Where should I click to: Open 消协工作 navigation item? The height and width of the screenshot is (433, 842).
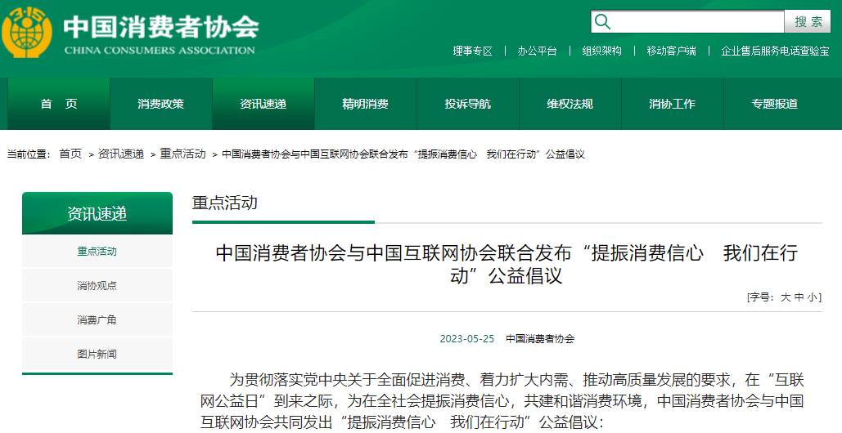tap(672, 104)
